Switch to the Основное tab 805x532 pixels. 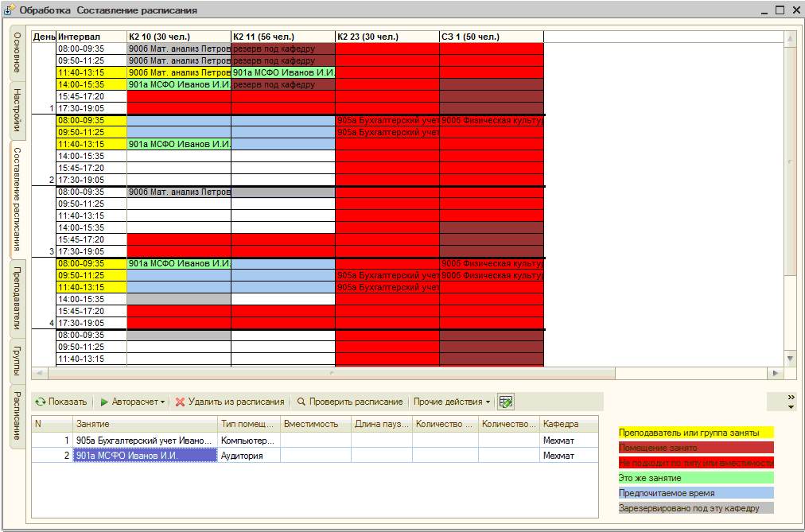(17, 54)
